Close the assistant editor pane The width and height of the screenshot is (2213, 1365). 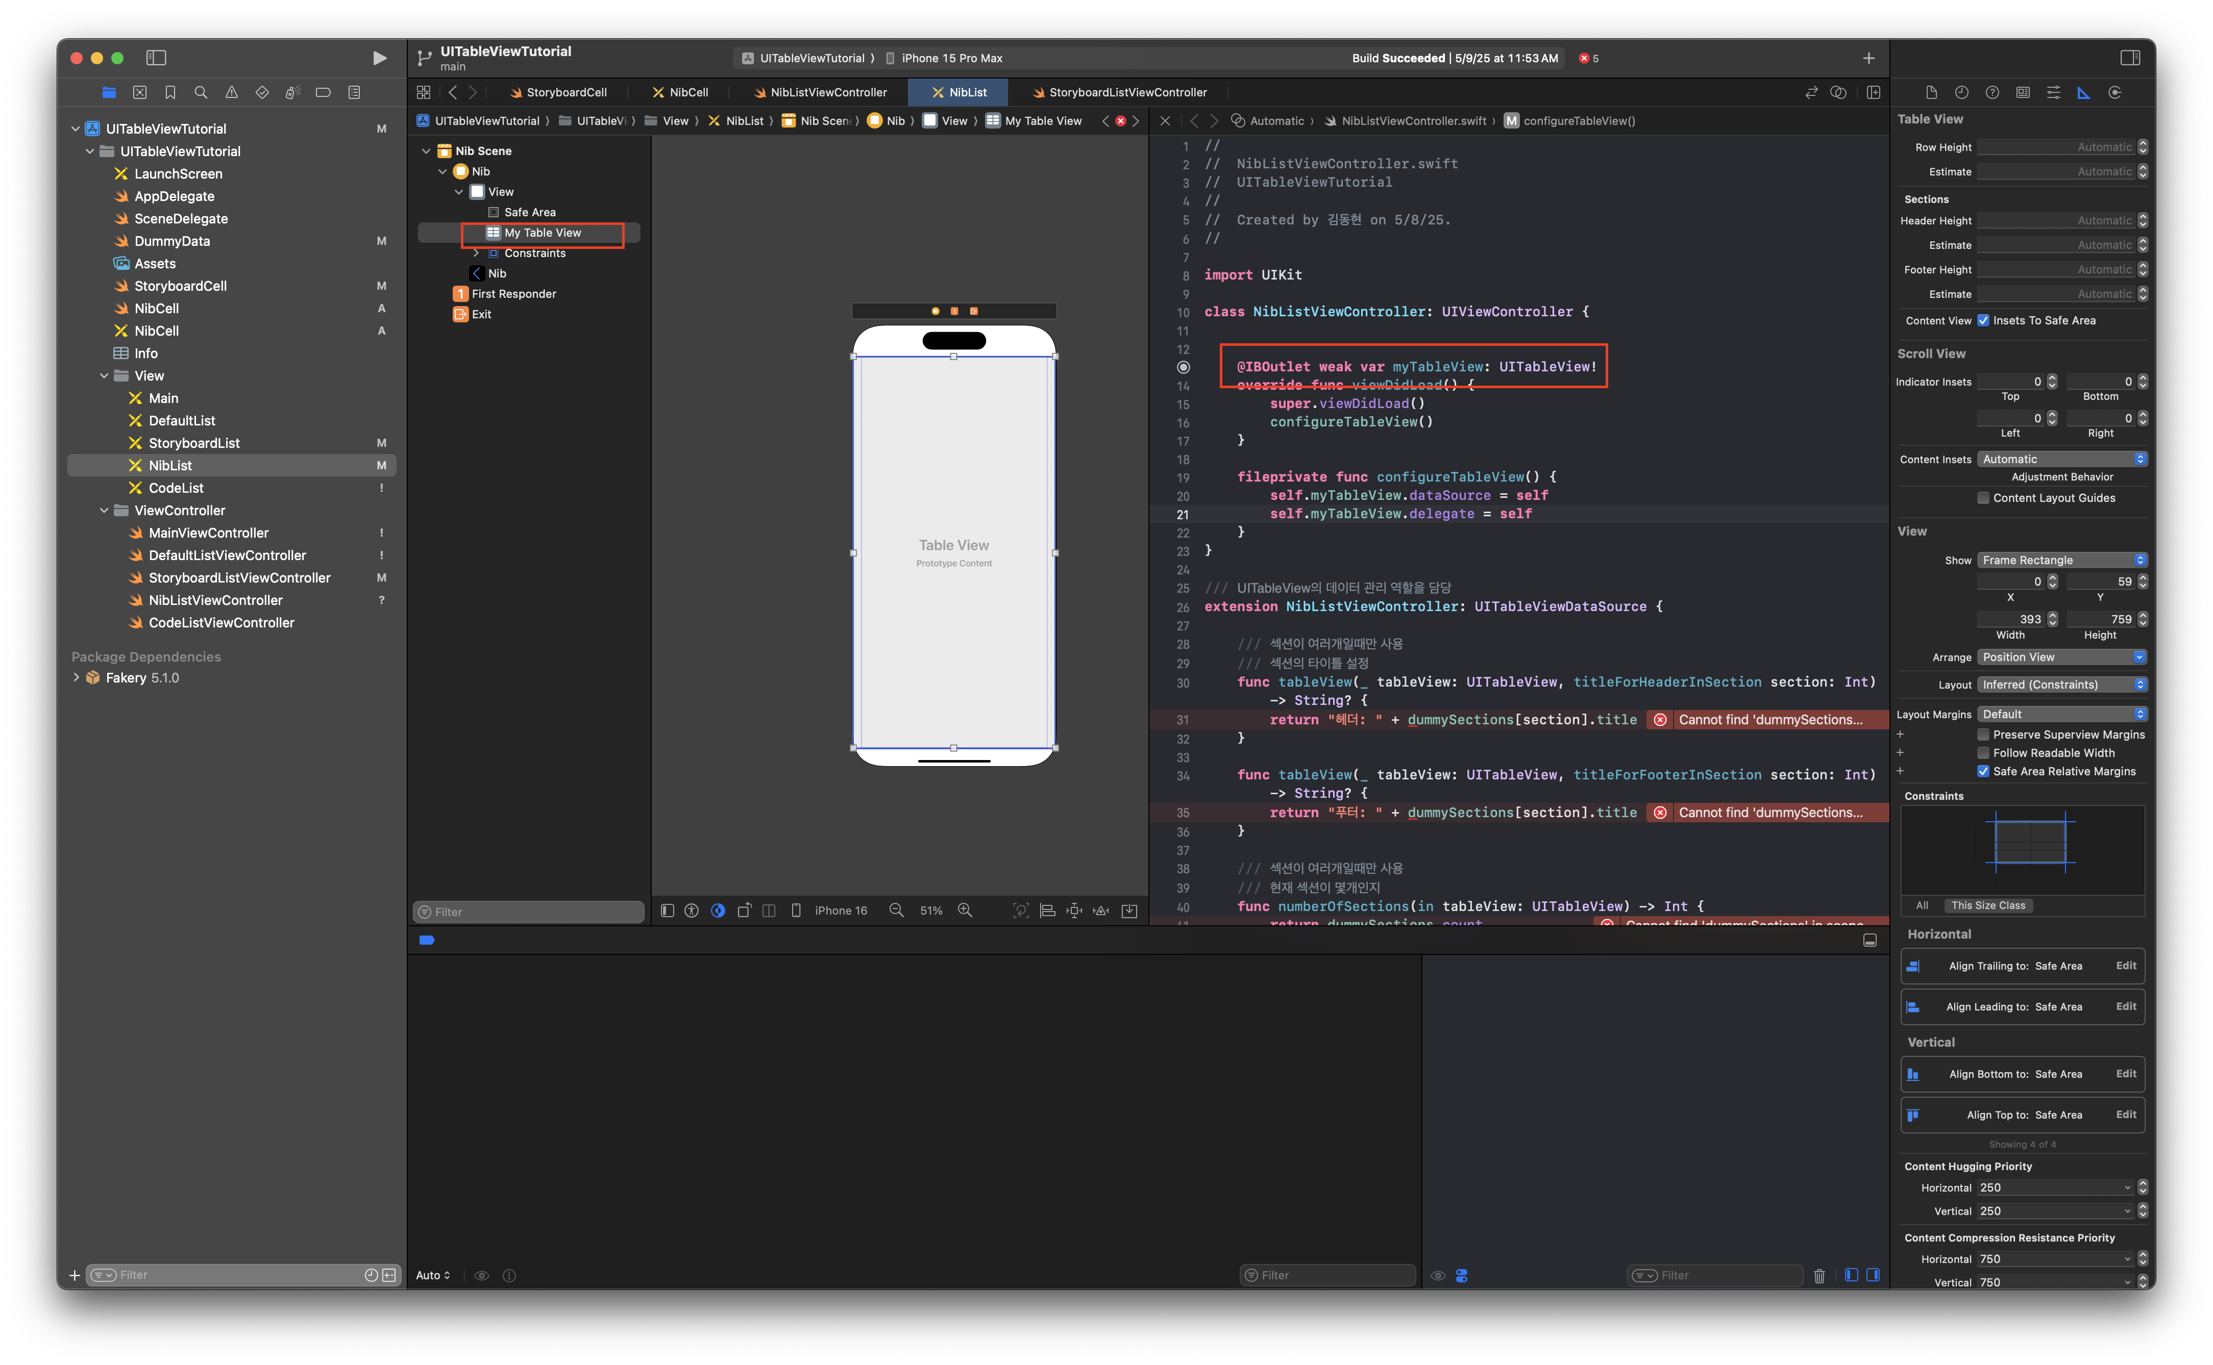click(x=1165, y=121)
